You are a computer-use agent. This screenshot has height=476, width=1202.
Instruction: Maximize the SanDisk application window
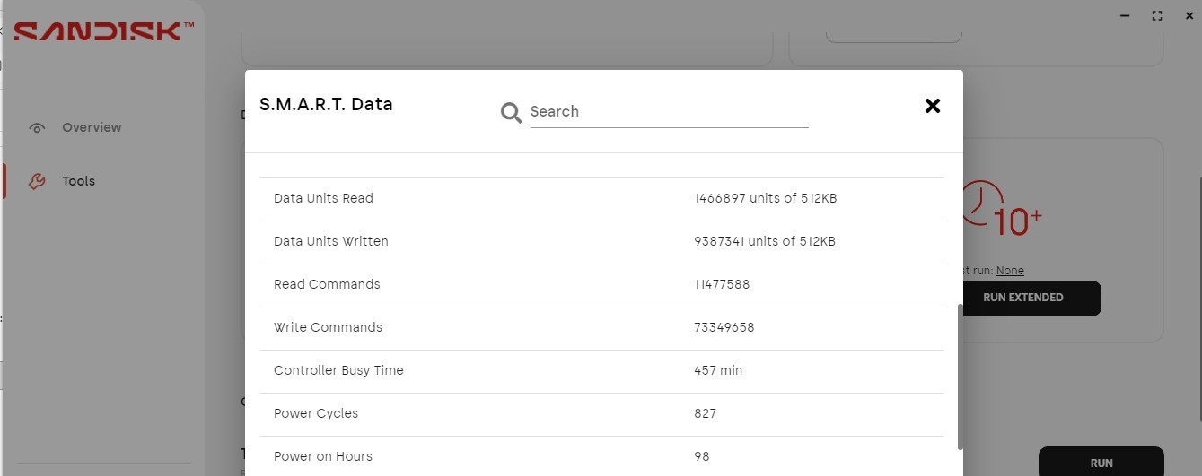coord(1157,15)
